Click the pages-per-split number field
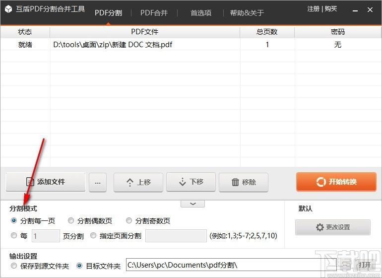This screenshot has width=382, height=278. tap(46, 236)
